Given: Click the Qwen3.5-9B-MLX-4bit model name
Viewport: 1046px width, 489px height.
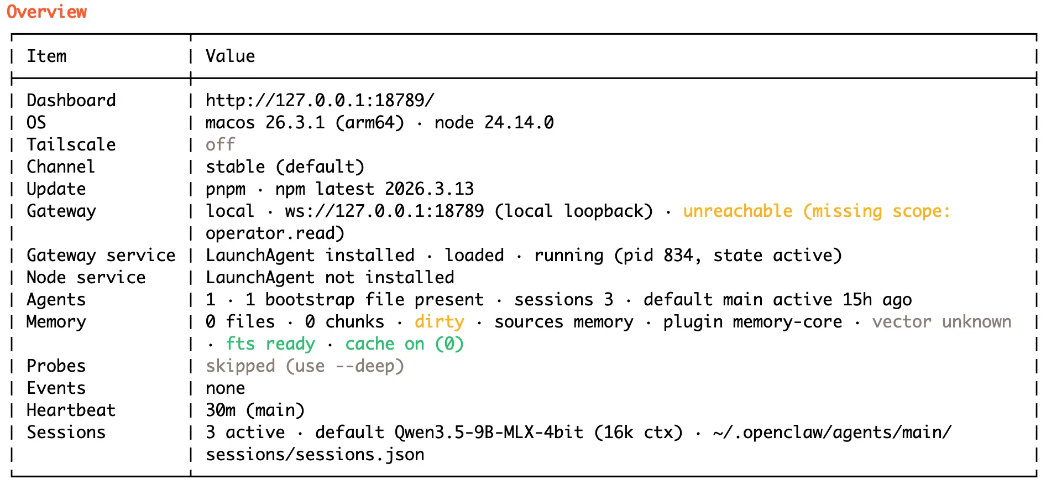Looking at the screenshot, I should click(x=489, y=432).
